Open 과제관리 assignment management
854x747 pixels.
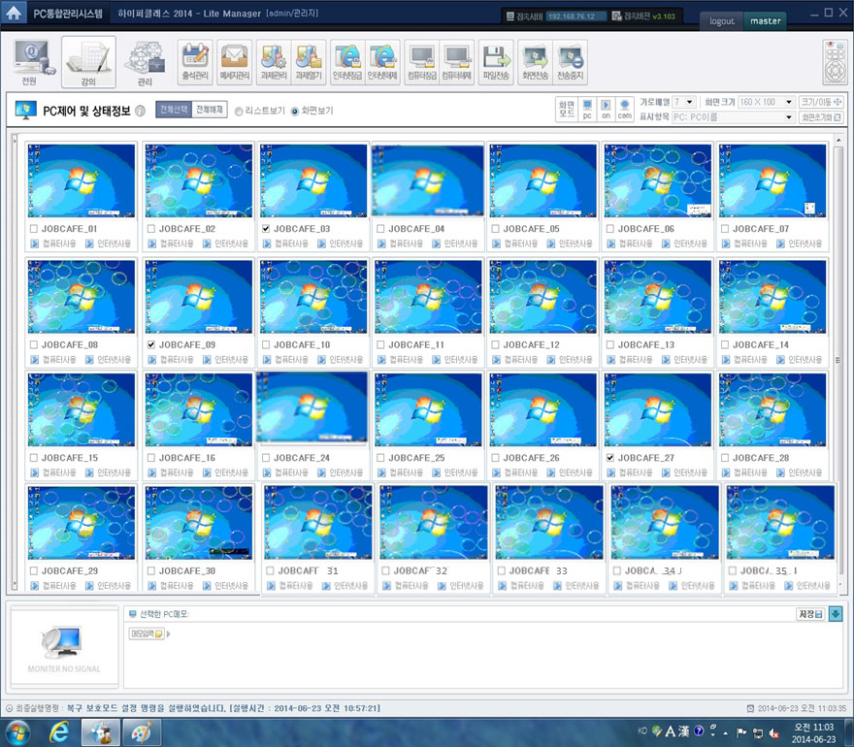click(x=274, y=61)
